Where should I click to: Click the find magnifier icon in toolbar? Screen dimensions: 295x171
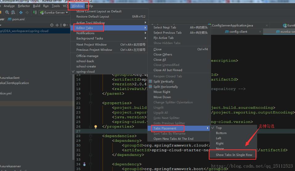7,13
